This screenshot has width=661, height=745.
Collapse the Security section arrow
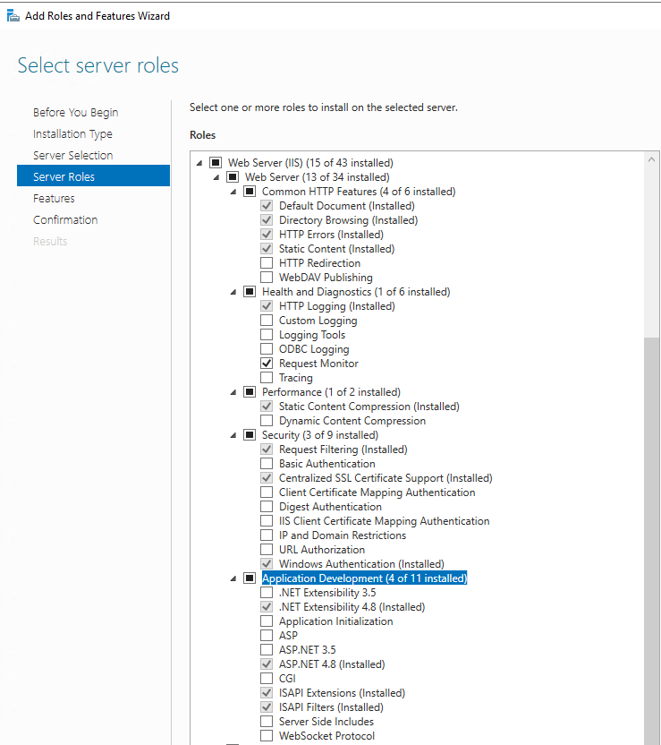233,435
